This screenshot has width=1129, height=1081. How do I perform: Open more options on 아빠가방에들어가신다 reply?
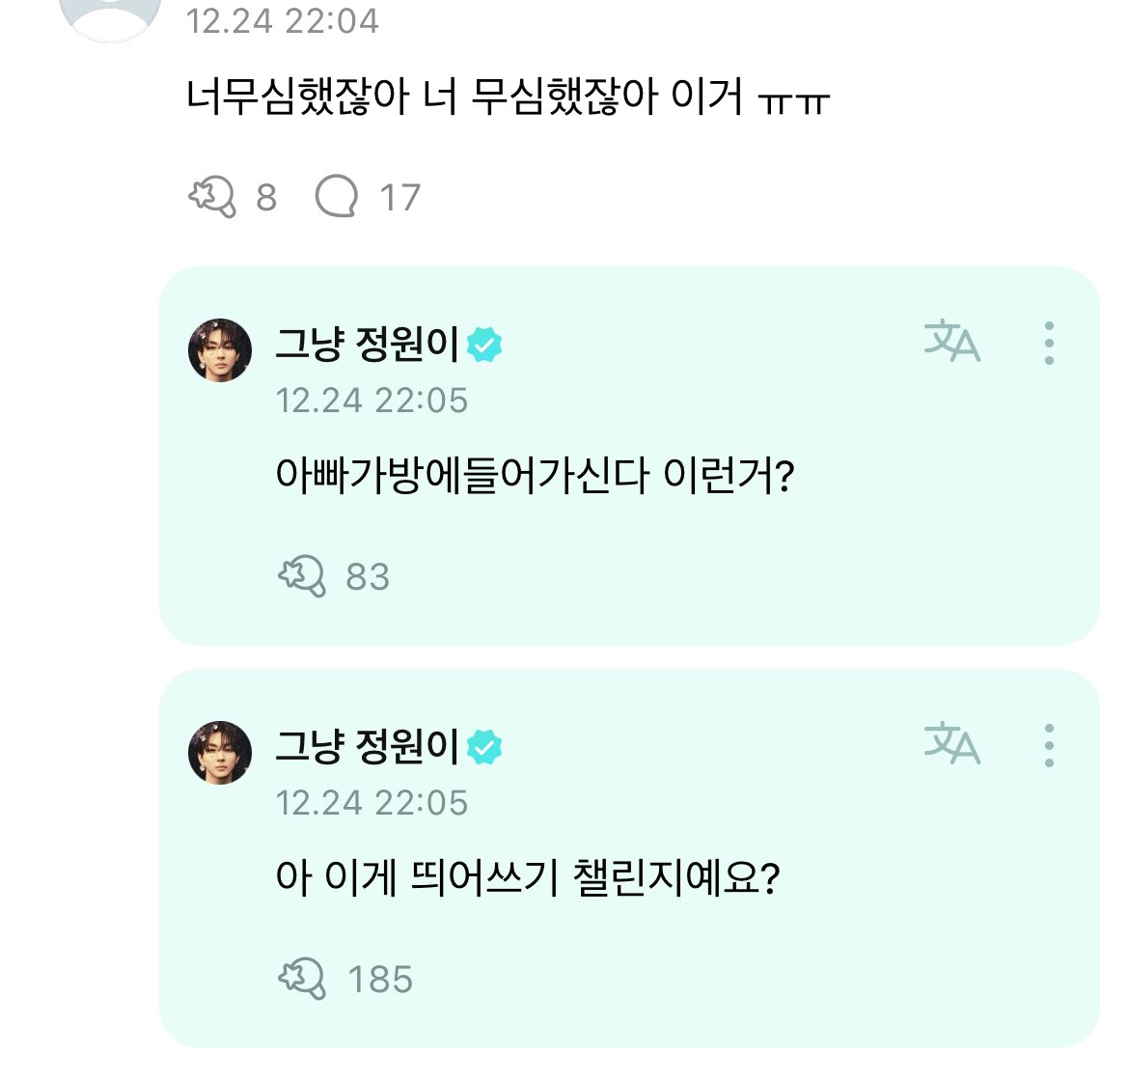[1049, 343]
